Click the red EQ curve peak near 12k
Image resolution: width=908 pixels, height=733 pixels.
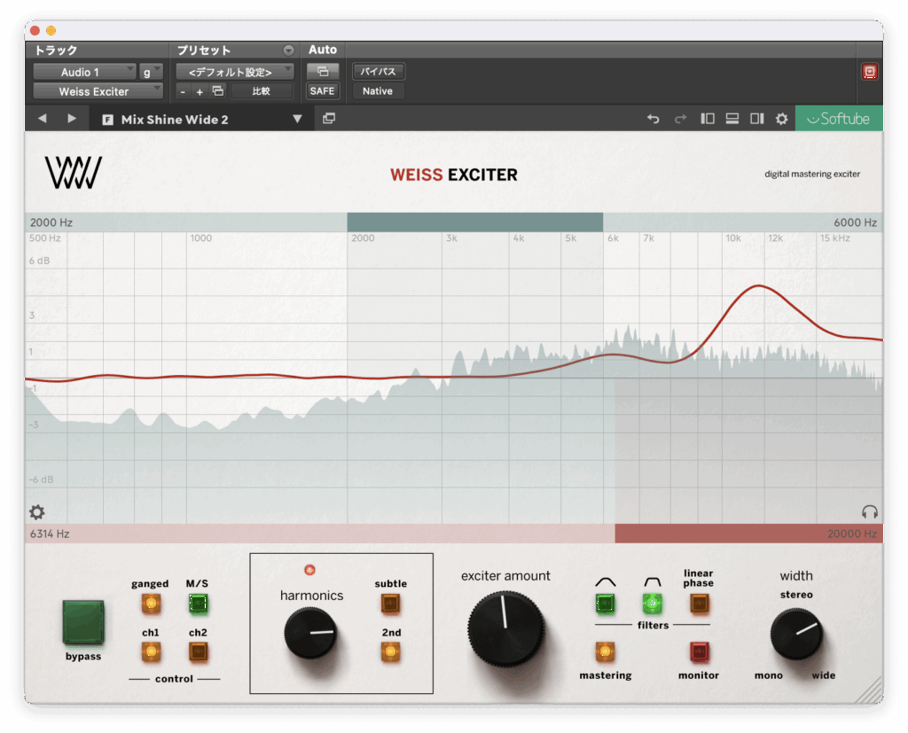tap(759, 286)
